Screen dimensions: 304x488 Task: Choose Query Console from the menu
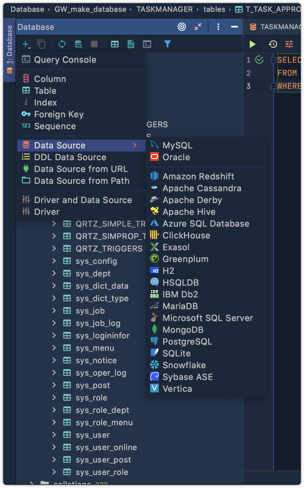click(x=81, y=60)
